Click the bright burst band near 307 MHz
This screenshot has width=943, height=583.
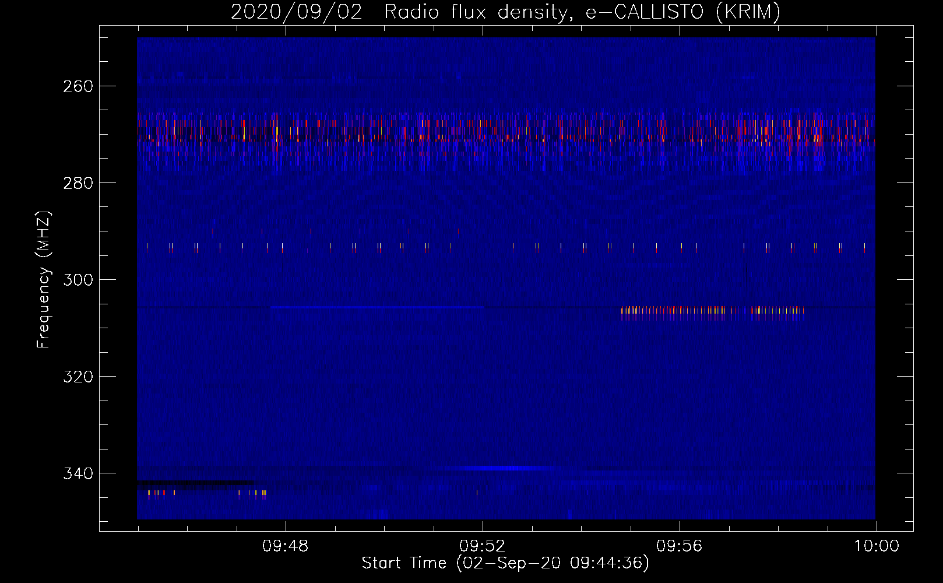click(713, 313)
